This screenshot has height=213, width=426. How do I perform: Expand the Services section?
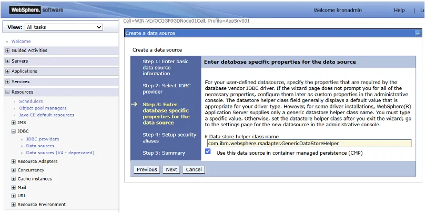(7, 82)
